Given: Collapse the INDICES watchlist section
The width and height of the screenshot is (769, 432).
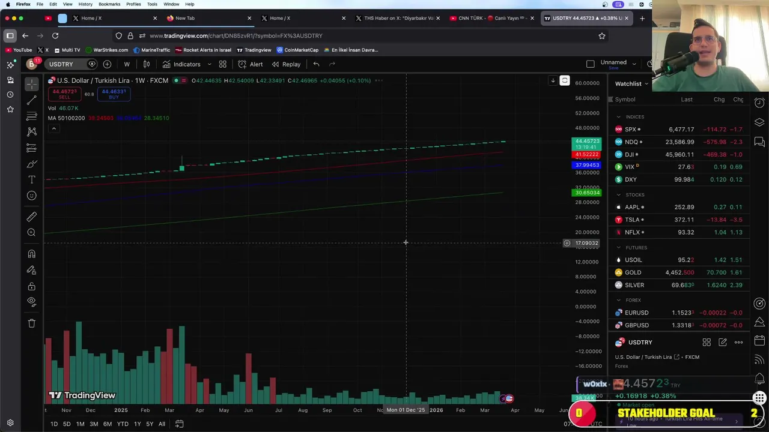Looking at the screenshot, I should (x=618, y=117).
